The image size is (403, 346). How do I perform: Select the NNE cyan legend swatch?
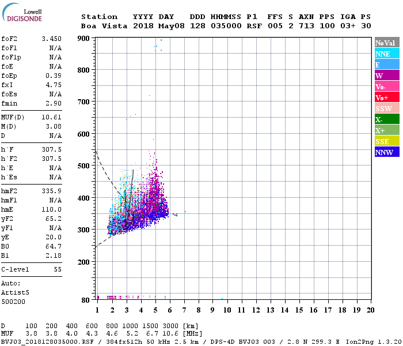pyautogui.click(x=387, y=54)
